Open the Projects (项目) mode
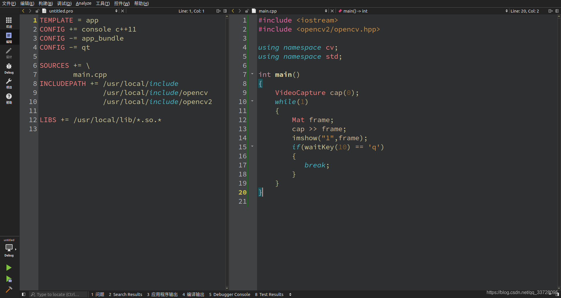The image size is (561, 298). click(x=9, y=84)
